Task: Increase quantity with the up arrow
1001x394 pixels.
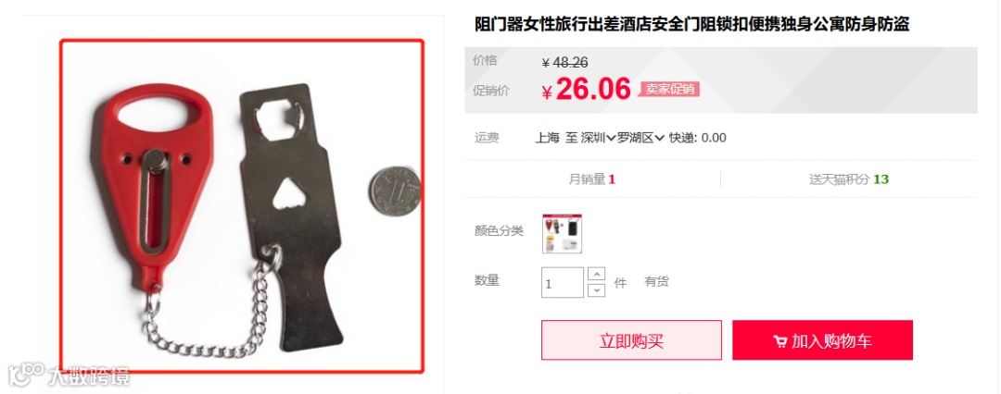Action: (596, 274)
